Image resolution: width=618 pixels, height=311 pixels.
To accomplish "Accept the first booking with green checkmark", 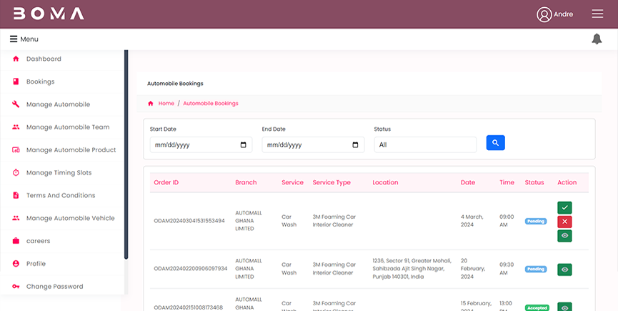I will 564,207.
